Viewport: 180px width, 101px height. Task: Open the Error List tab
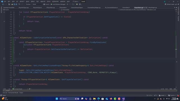pos(5,93)
